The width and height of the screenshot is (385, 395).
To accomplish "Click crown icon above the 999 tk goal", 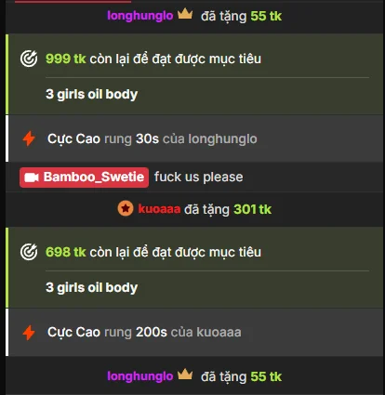I will pyautogui.click(x=185, y=14).
